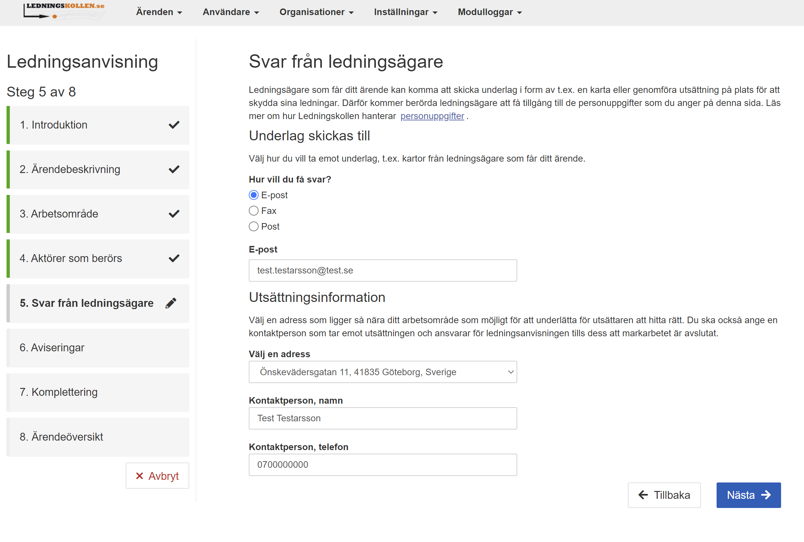Choose Post as the answer method
The height and width of the screenshot is (542, 804).
tap(254, 226)
